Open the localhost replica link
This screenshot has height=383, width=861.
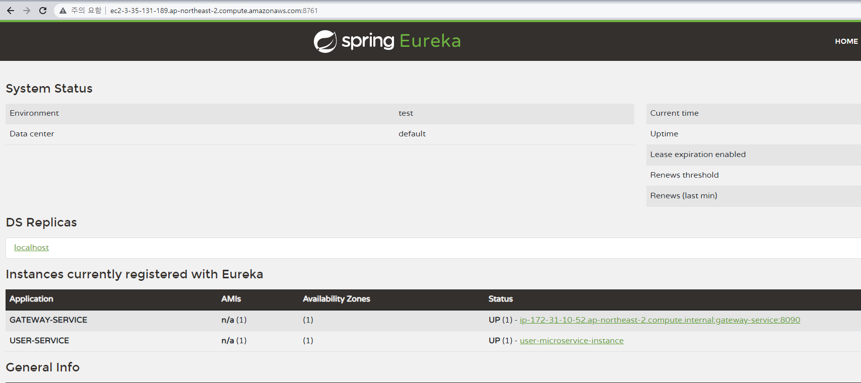click(x=31, y=248)
